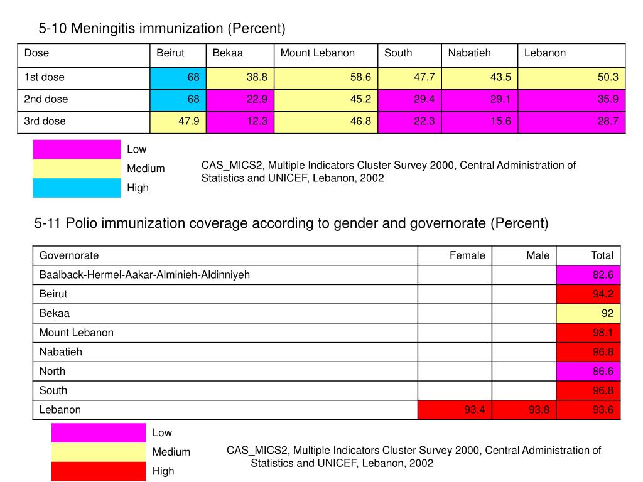Select the magenta Low swatch under meningitis table
The image size is (643, 482).
click(x=77, y=149)
